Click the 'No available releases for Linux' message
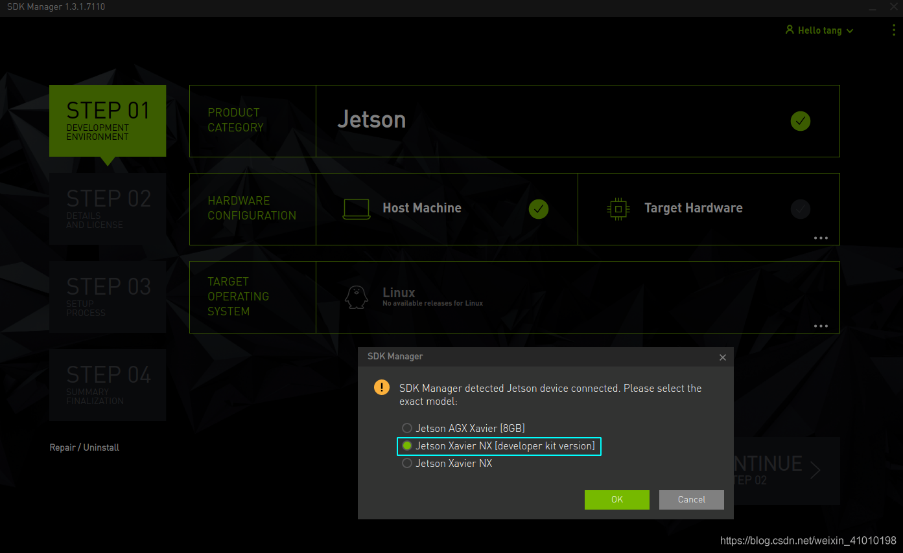The width and height of the screenshot is (903, 553). tap(432, 303)
